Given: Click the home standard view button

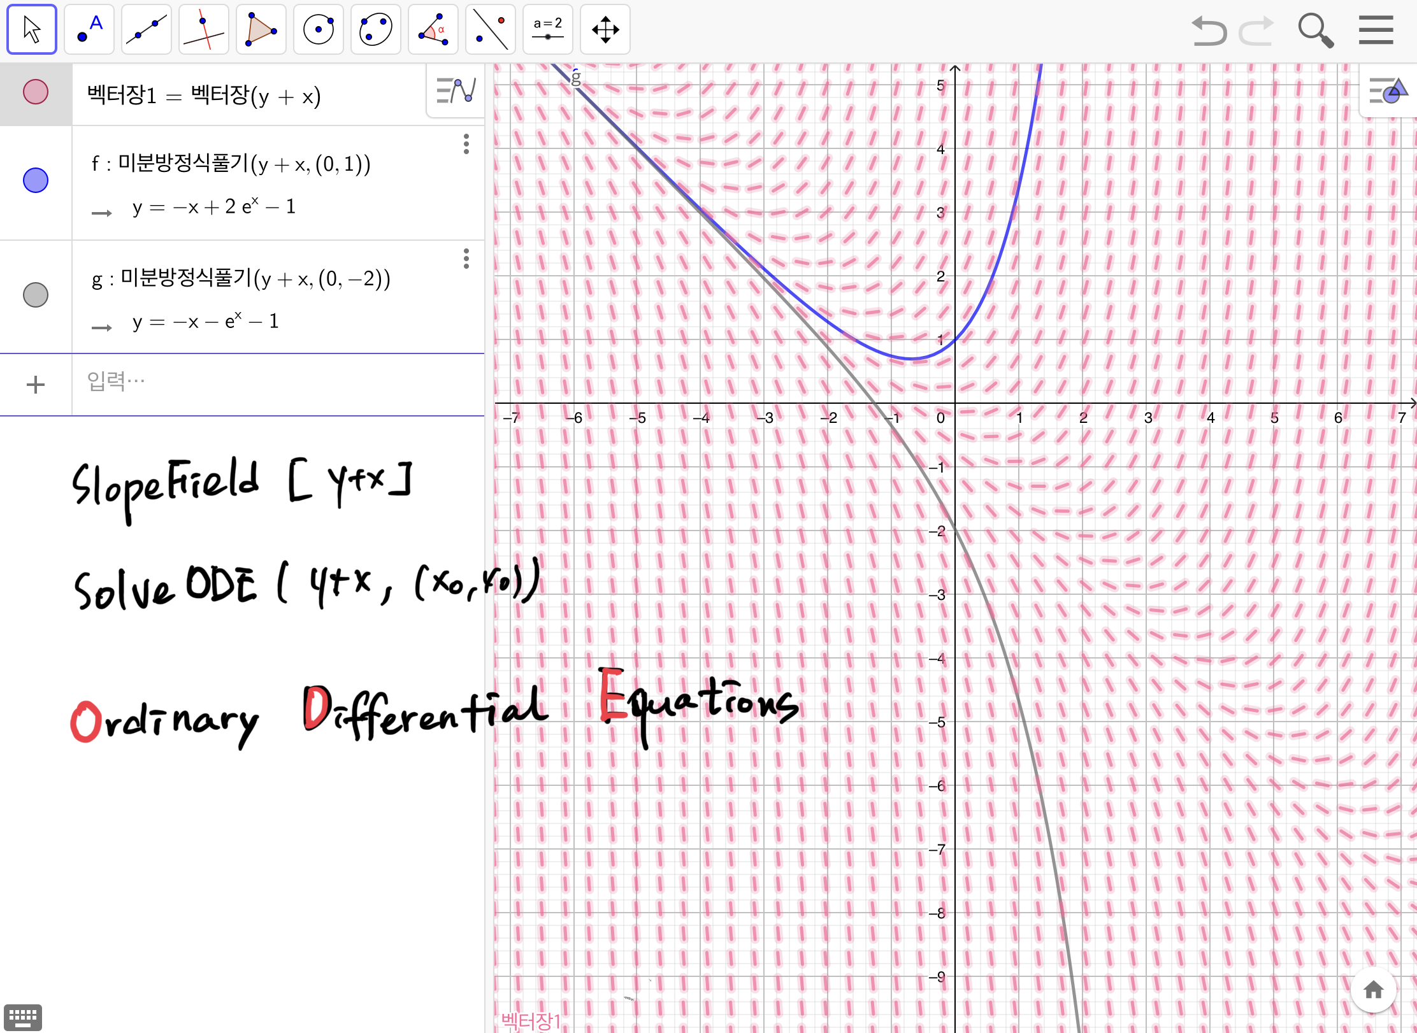Looking at the screenshot, I should tap(1374, 990).
